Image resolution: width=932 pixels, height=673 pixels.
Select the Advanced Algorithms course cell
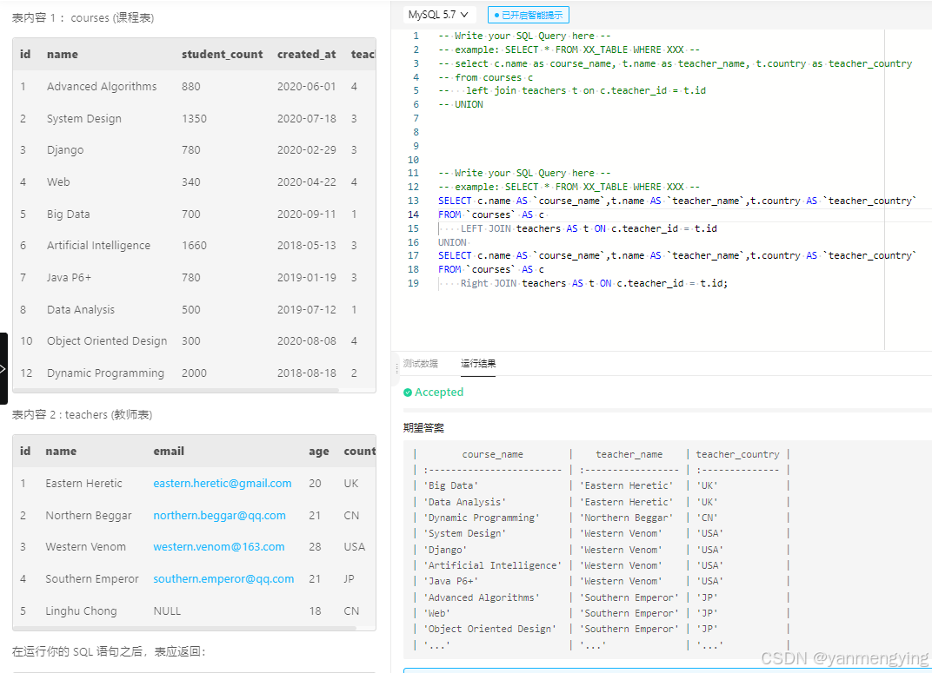tap(102, 87)
